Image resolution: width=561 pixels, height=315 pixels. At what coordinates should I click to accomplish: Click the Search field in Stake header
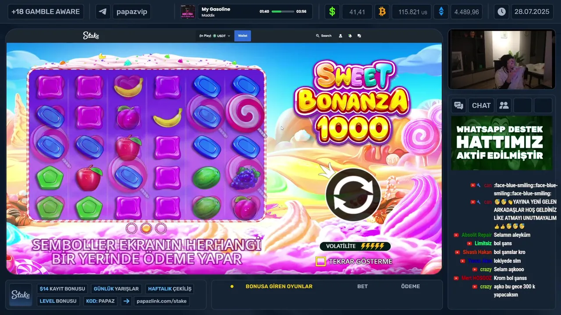323,36
